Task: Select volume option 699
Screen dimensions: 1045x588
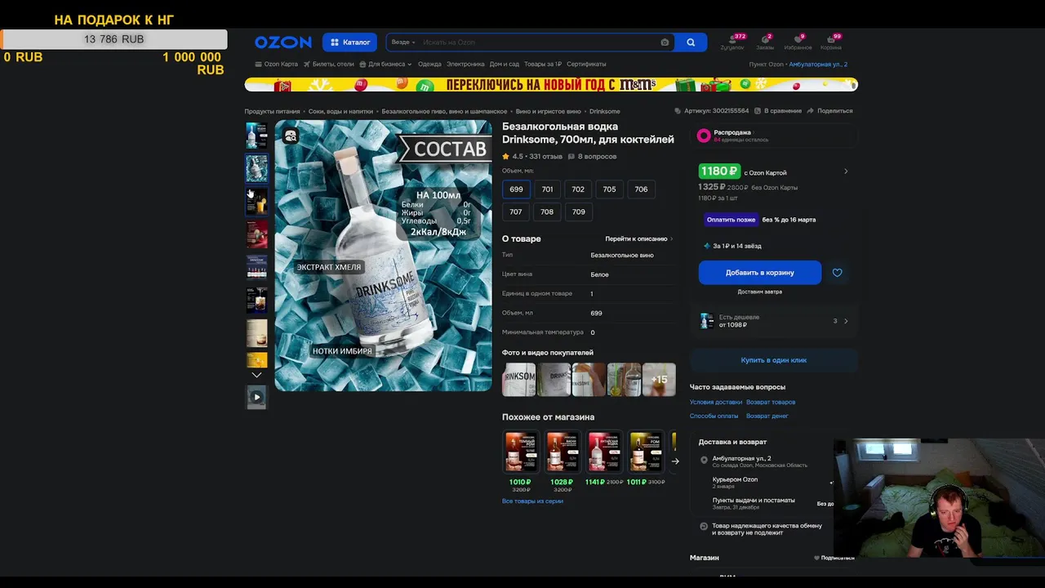Action: tap(516, 189)
